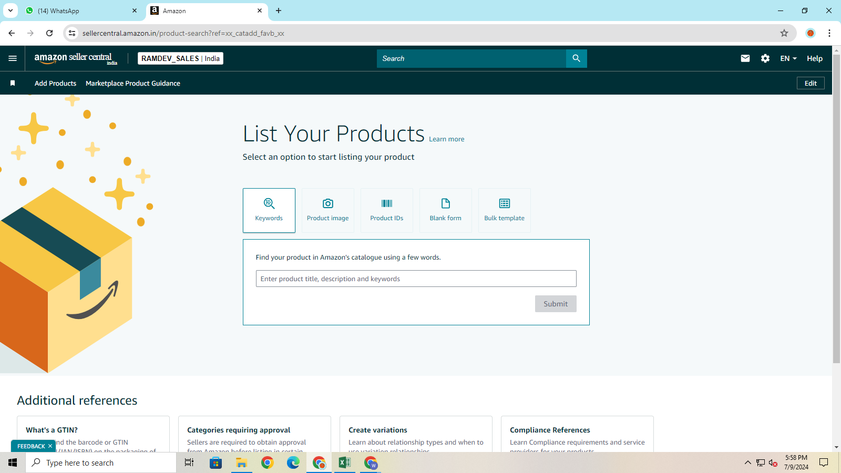
Task: Choose the Product image listing option
Action: point(327,210)
